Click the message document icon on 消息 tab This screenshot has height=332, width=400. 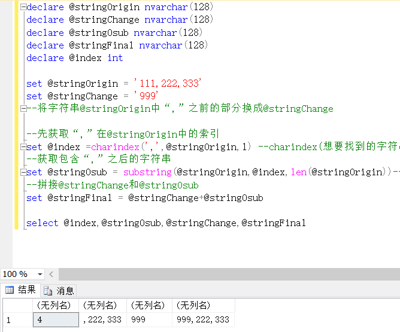(48, 291)
